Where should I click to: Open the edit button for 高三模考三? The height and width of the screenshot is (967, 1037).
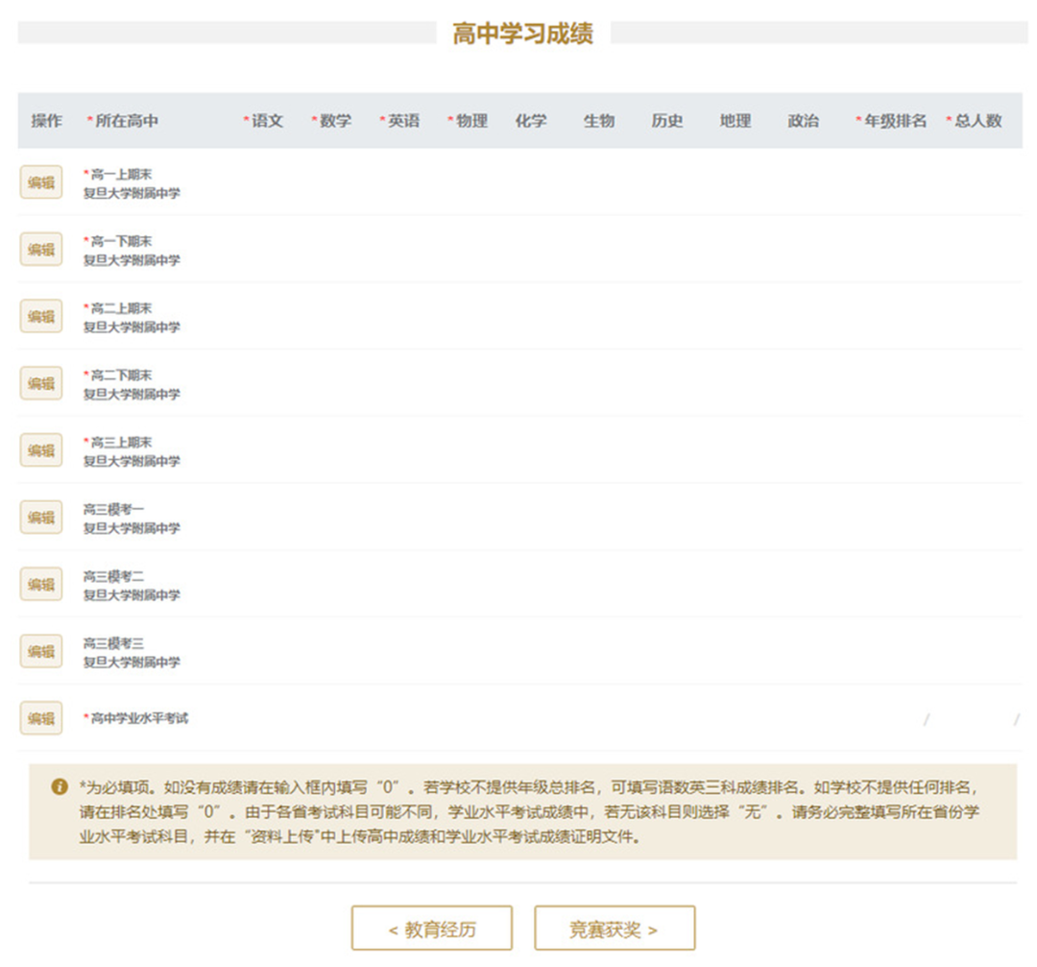point(41,652)
